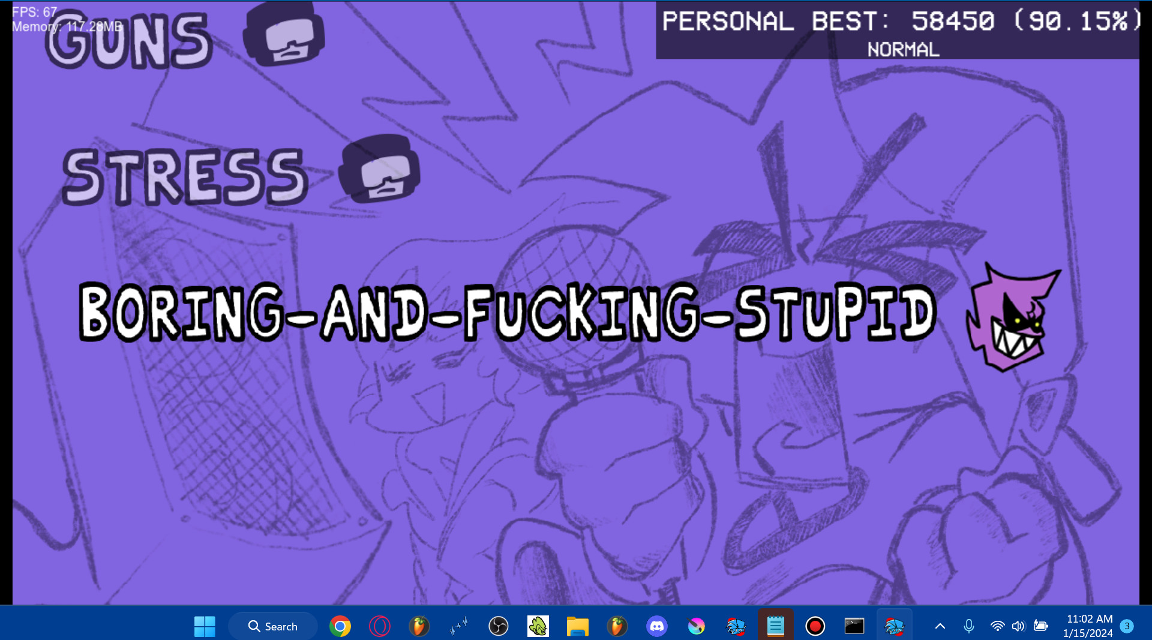1152x640 pixels.
Task: Open Discord from the taskbar
Action: [657, 626]
